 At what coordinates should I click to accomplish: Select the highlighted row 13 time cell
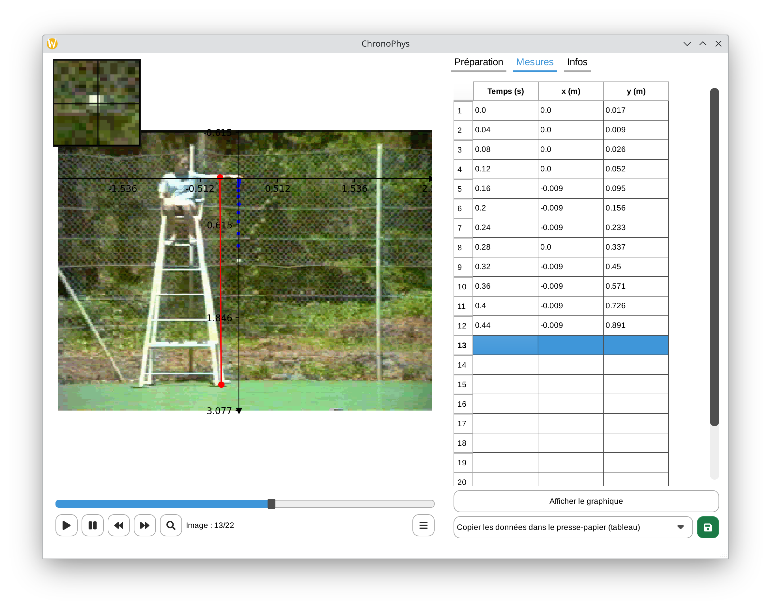click(505, 345)
